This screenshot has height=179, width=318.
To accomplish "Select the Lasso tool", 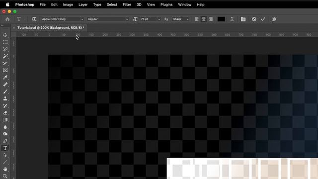I will [x=5, y=49].
